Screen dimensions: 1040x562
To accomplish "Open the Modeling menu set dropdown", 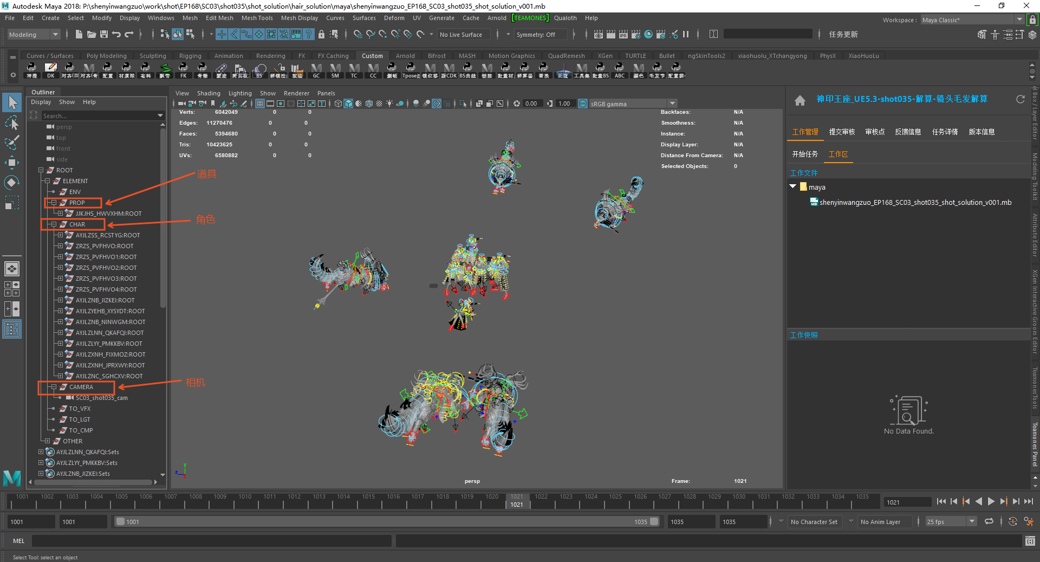I will [x=34, y=35].
